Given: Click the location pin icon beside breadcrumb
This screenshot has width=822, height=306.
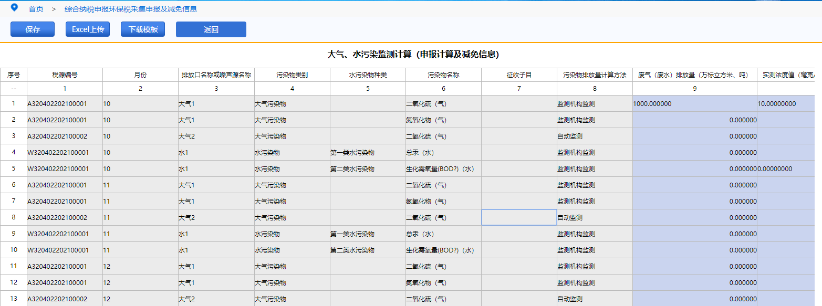Looking at the screenshot, I should pyautogui.click(x=14, y=7).
